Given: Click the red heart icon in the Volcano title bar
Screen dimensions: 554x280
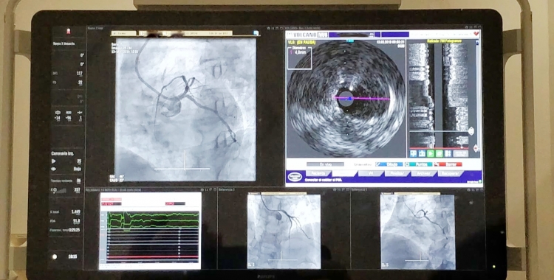Looking at the screenshot, I should pyautogui.click(x=476, y=34).
